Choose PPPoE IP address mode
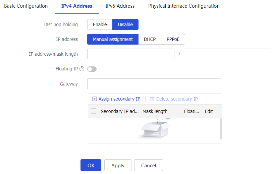The height and width of the screenshot is (174, 274). pyautogui.click(x=173, y=39)
